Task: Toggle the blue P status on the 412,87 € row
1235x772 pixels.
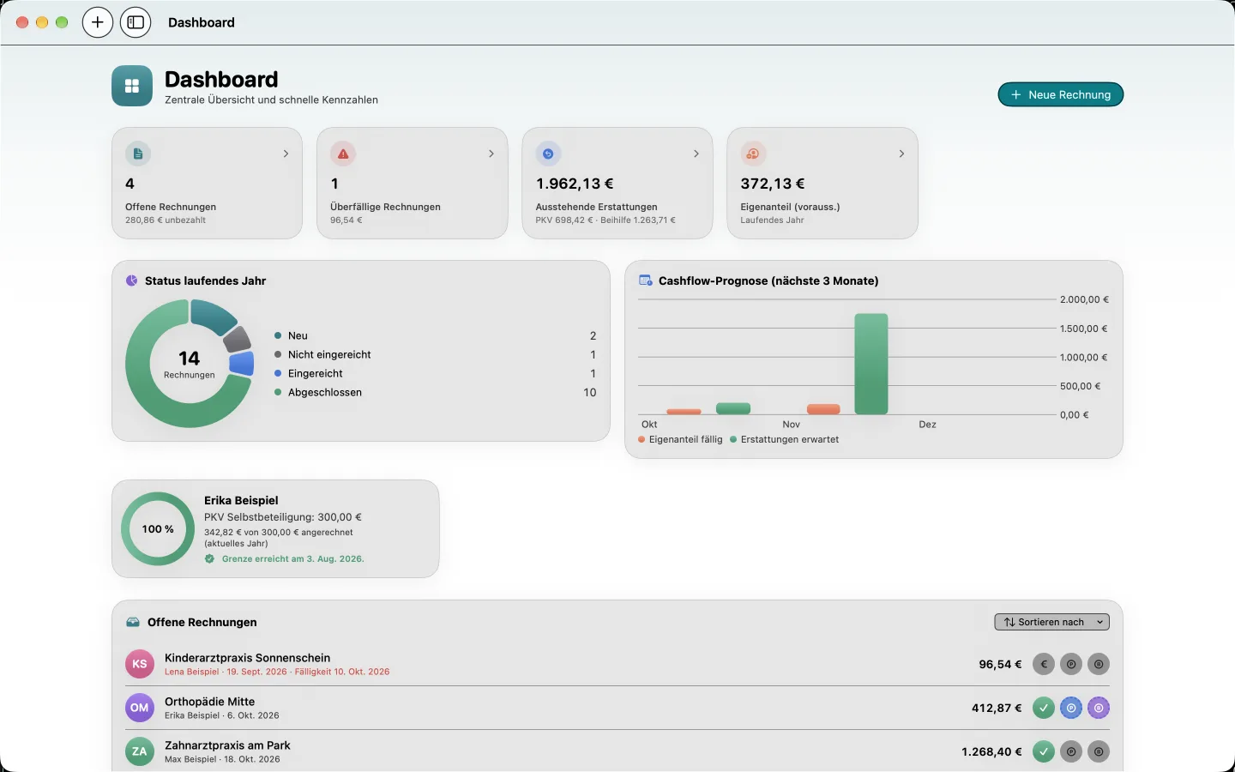Action: (x=1071, y=708)
